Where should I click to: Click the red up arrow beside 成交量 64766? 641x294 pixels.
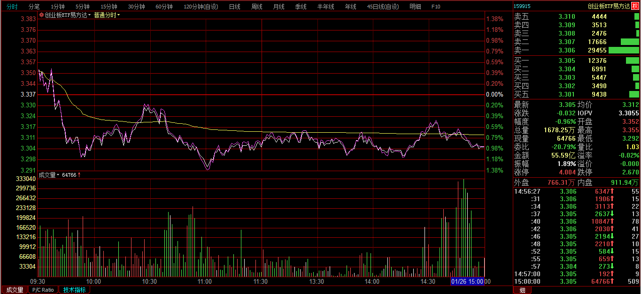pos(79,175)
